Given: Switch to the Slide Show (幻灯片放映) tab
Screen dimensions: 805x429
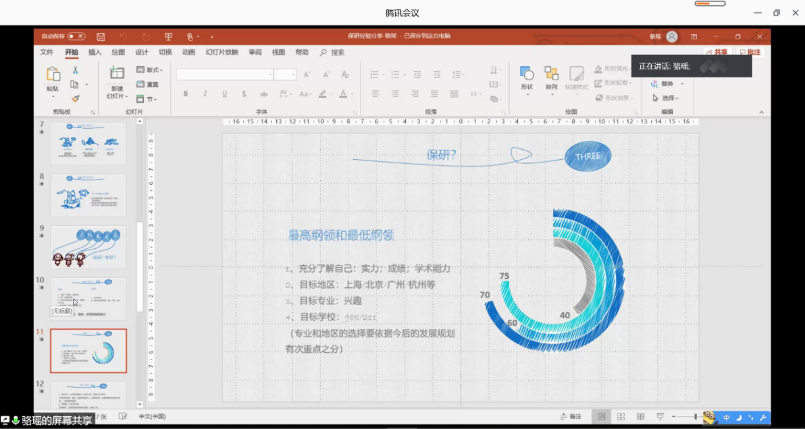Looking at the screenshot, I should [222, 53].
